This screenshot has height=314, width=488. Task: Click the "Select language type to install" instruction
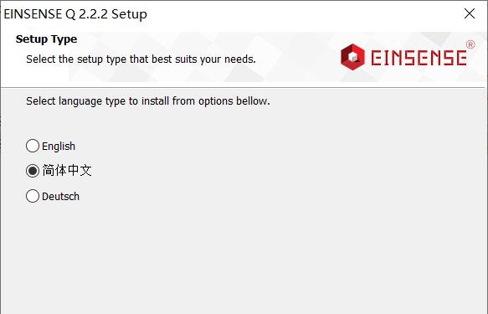[x=148, y=101]
